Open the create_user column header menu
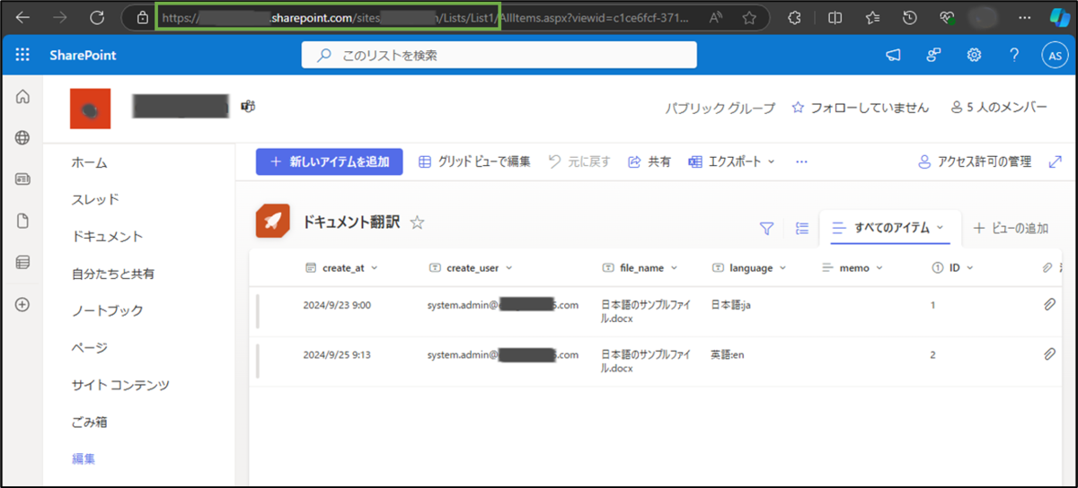The width and height of the screenshot is (1078, 488). (x=471, y=267)
